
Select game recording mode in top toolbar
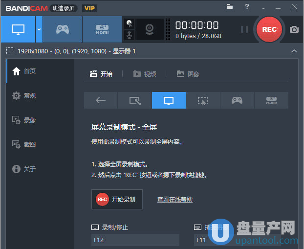click(x=63, y=29)
